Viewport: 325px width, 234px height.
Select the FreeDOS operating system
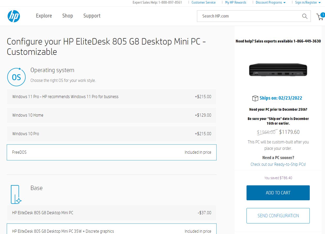pos(112,152)
